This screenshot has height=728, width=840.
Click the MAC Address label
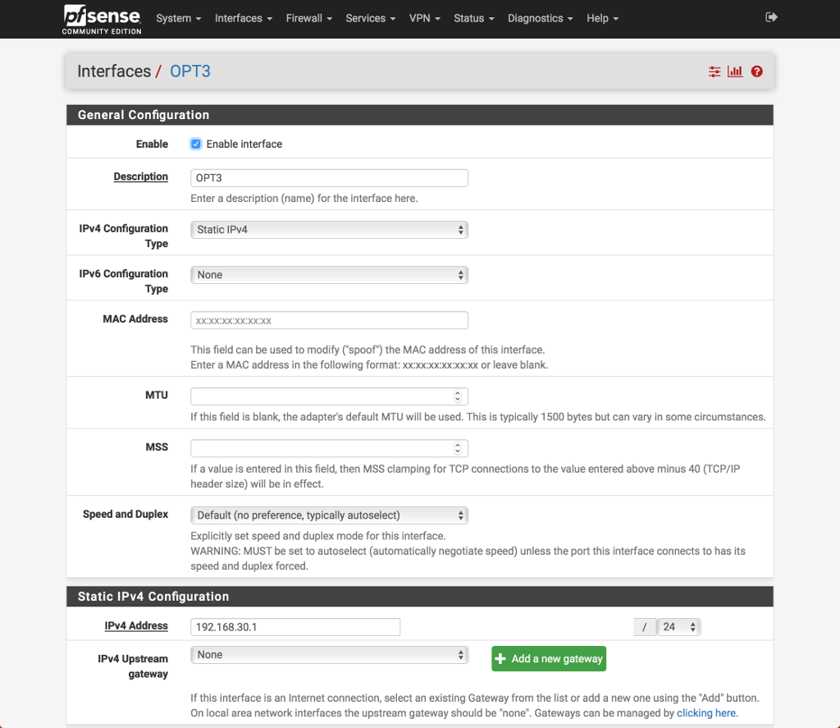tap(135, 319)
